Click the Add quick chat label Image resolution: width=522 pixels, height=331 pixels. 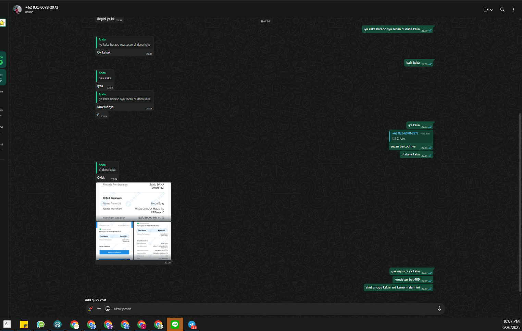(96, 300)
